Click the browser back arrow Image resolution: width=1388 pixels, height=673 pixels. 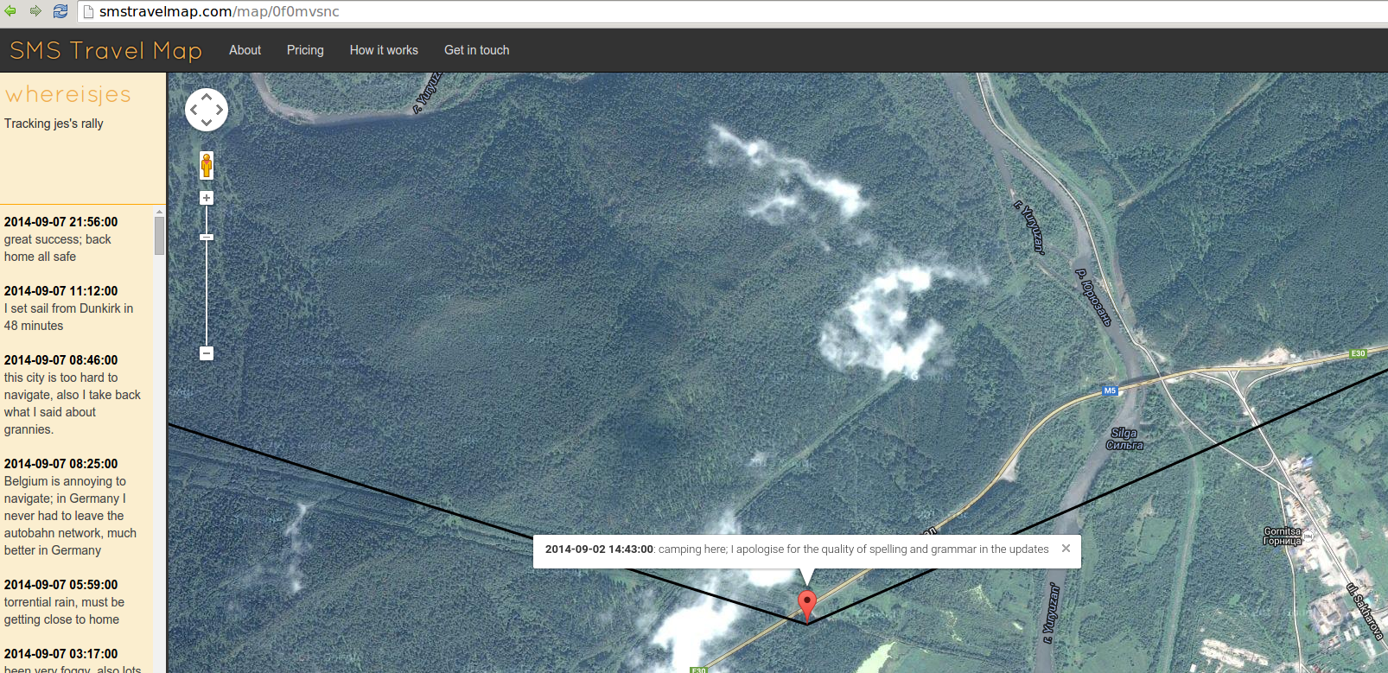pyautogui.click(x=10, y=11)
